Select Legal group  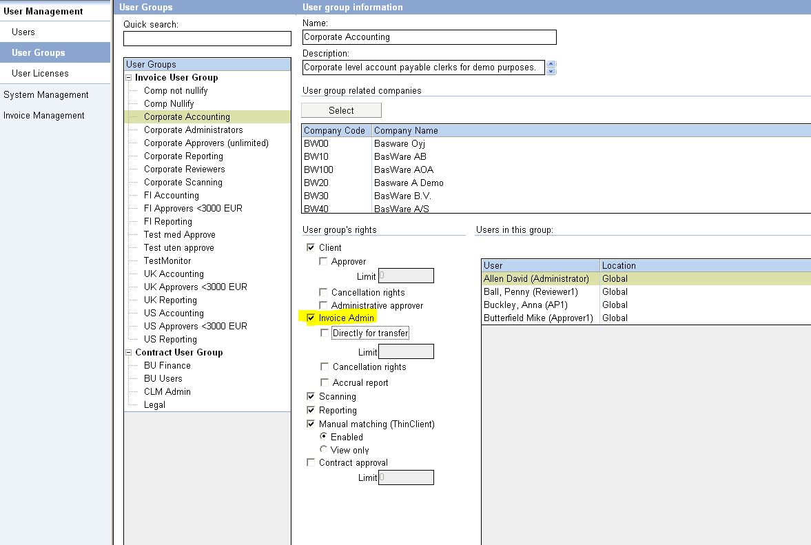pos(154,405)
